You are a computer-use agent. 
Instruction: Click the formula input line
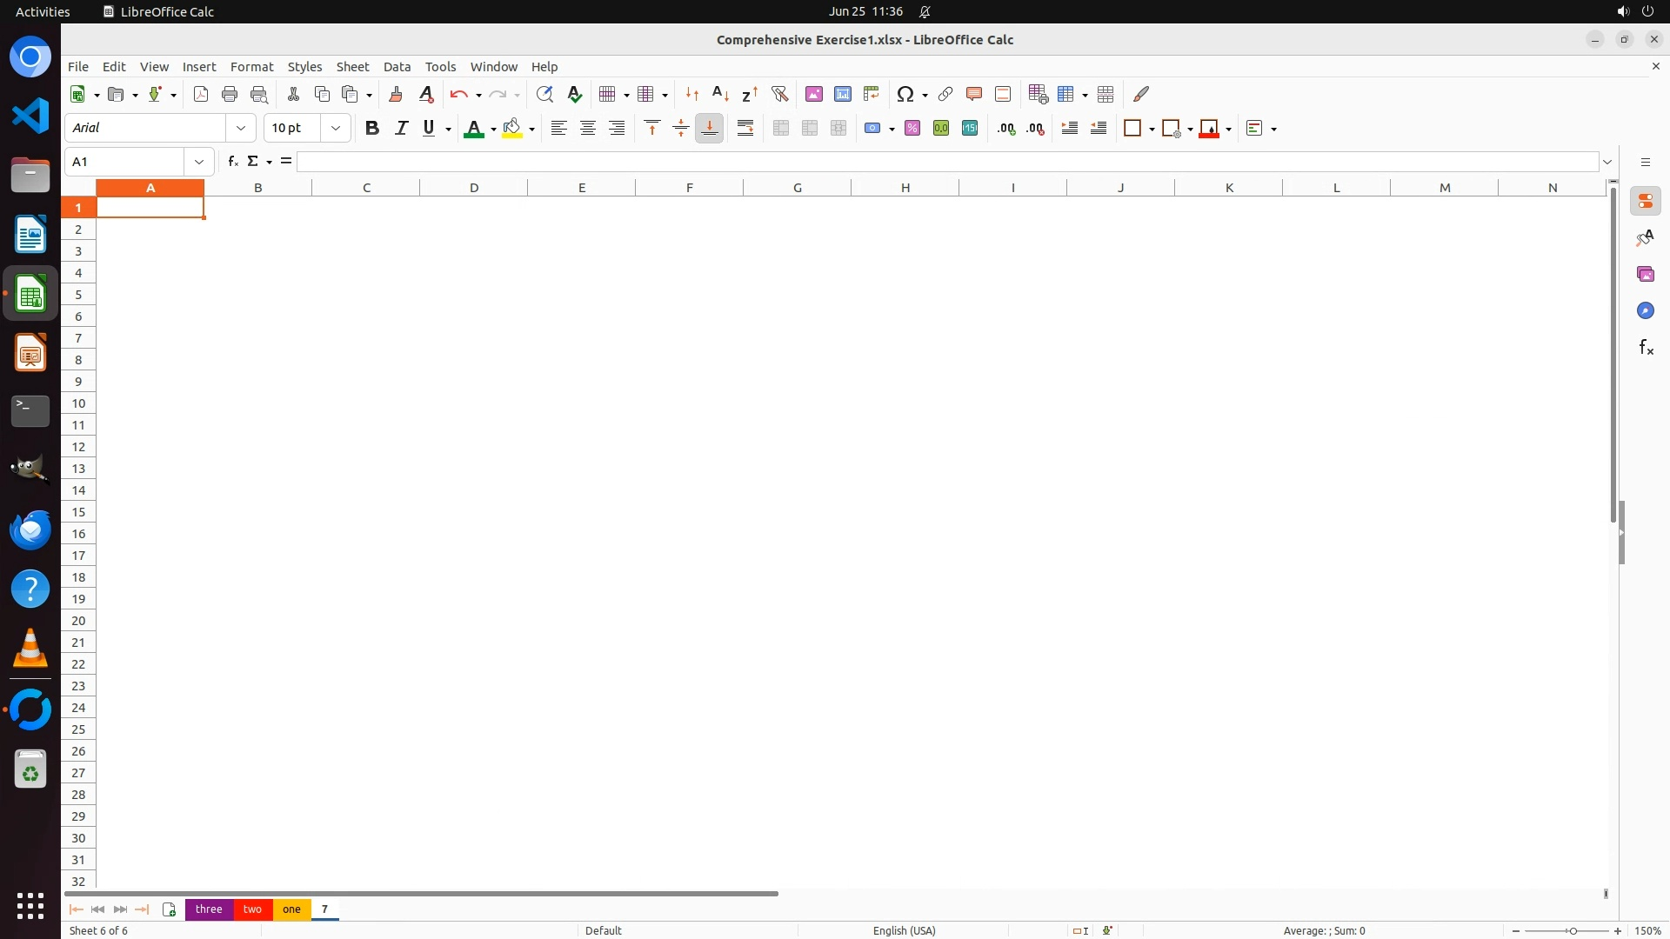pyautogui.click(x=946, y=162)
